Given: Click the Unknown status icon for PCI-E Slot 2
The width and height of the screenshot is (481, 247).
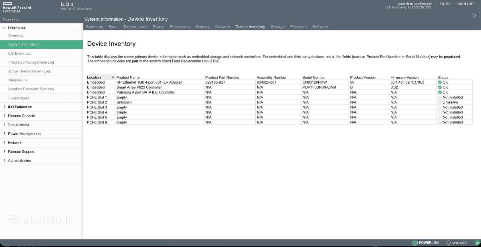Looking at the screenshot, I should [x=440, y=102].
